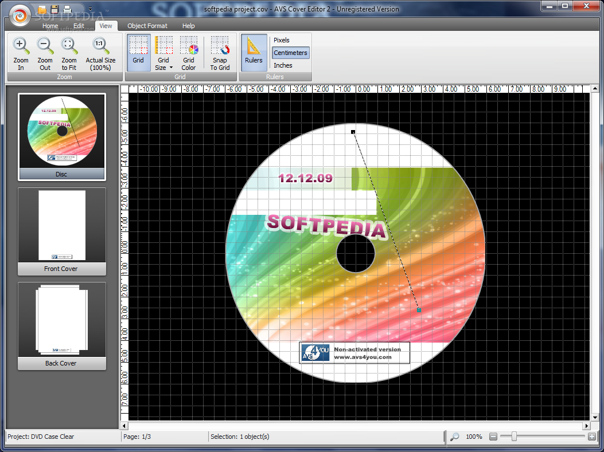Click the AVS application orb button

click(x=20, y=16)
